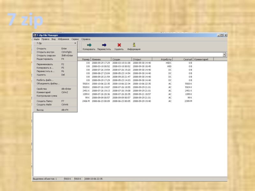255x191 pixels.
Task: Choose Объединить файлы... menu entry
Action: click(x=55, y=83)
